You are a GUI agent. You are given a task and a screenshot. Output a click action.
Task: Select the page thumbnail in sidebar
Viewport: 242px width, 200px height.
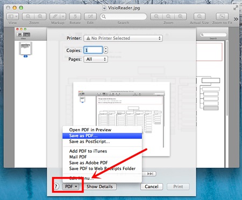[x=25, y=48]
